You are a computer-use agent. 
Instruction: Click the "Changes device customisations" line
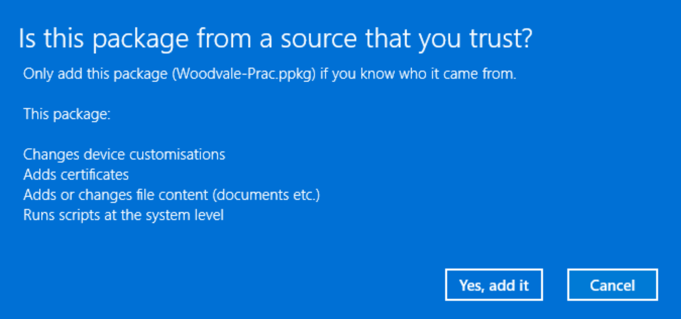(124, 155)
